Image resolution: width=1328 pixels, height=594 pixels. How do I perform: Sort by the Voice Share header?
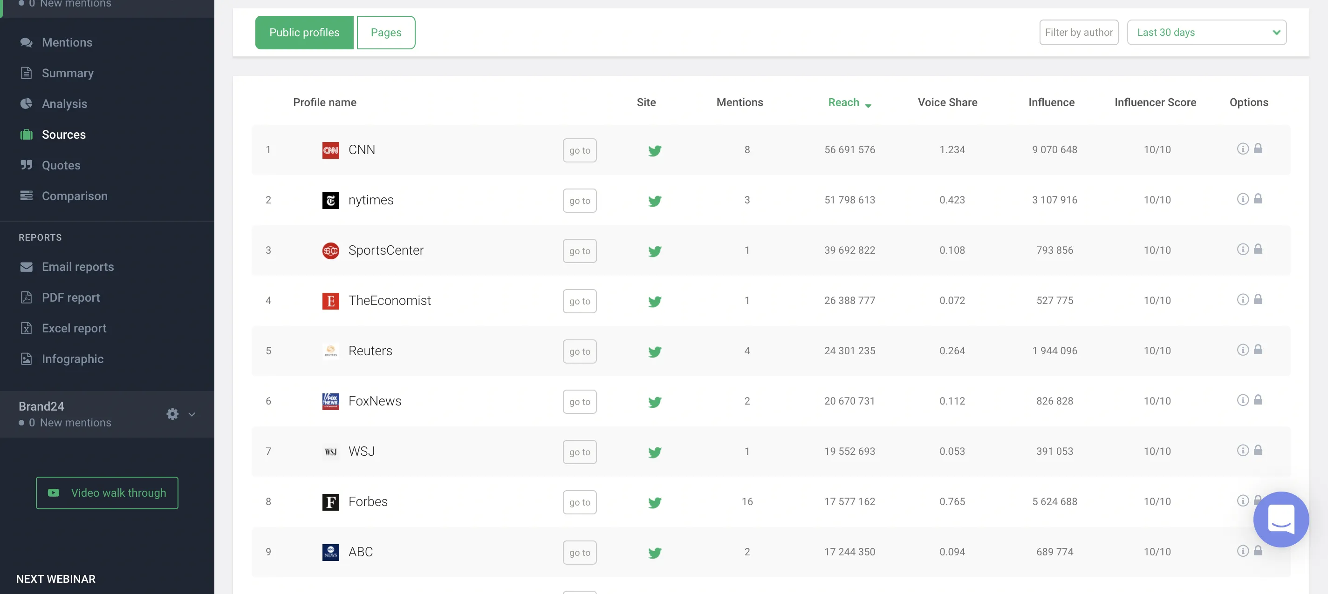coord(947,102)
